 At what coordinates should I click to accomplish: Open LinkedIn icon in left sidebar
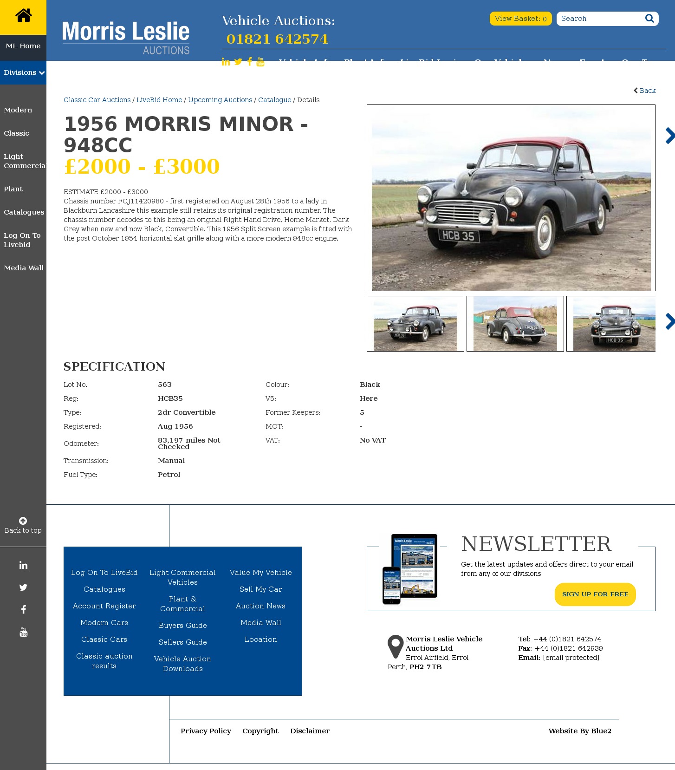tap(23, 565)
